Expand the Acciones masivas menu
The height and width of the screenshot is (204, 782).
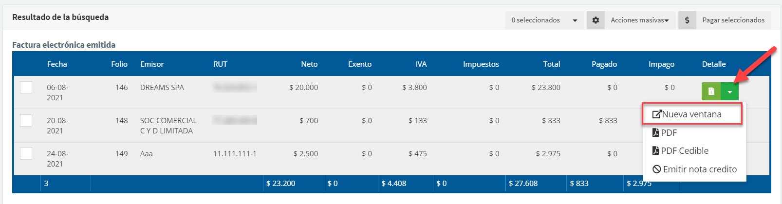coord(639,20)
